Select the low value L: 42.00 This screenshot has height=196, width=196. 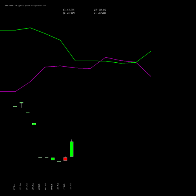coord(100,13)
